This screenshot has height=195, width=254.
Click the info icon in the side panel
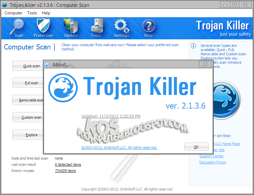click(x=193, y=46)
